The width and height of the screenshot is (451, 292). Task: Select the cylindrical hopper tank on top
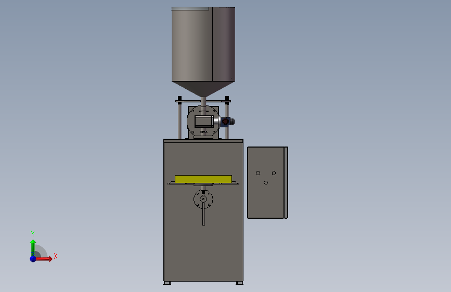point(203,44)
